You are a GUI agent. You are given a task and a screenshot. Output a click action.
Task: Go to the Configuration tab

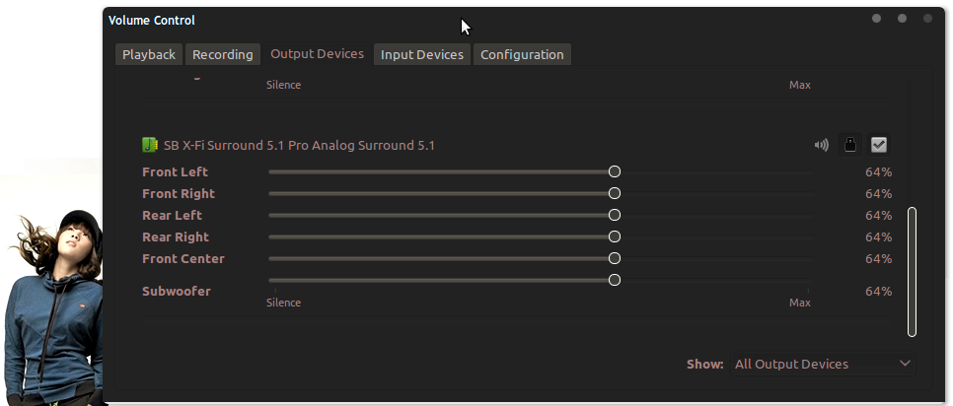pyautogui.click(x=522, y=54)
